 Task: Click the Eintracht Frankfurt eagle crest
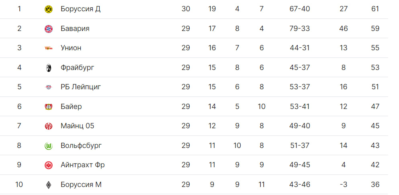48,165
